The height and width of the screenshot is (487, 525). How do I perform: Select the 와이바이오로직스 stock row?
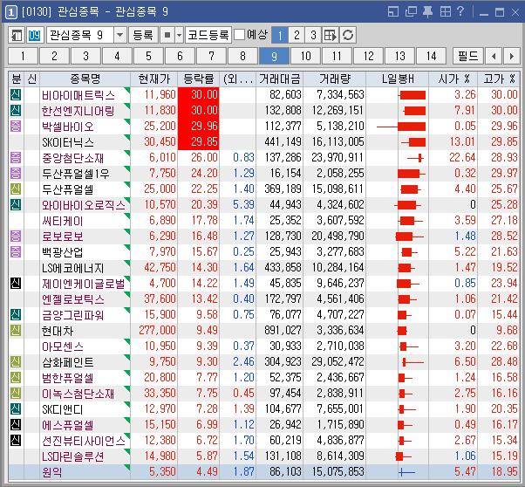coord(264,205)
